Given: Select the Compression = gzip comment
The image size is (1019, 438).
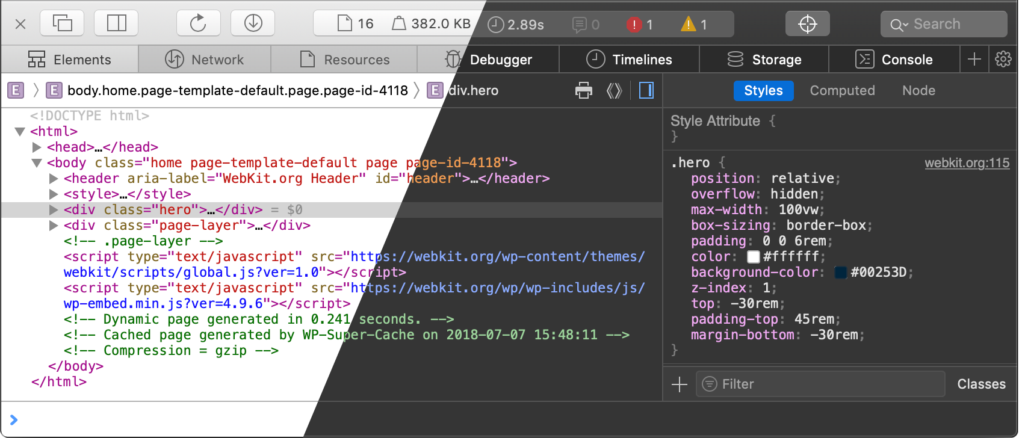Looking at the screenshot, I should 171,350.
